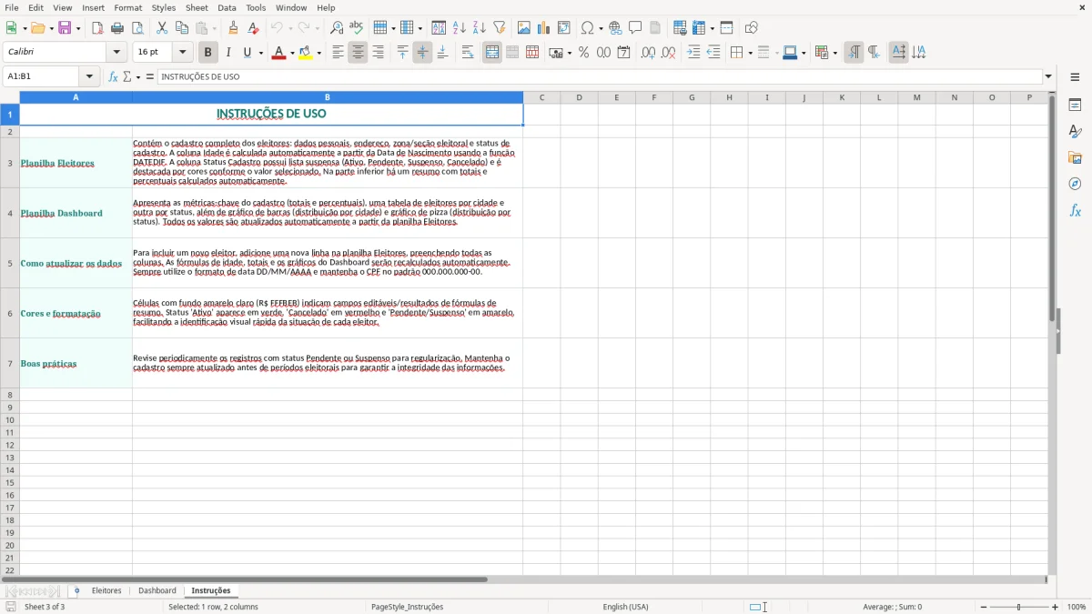Open the font size dropdown
This screenshot has height=614, width=1092.
click(x=182, y=53)
